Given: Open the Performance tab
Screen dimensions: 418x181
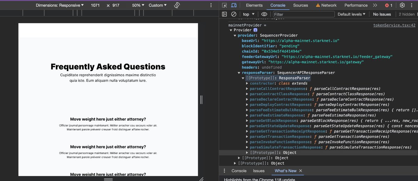Looking at the screenshot, I should [356, 5].
